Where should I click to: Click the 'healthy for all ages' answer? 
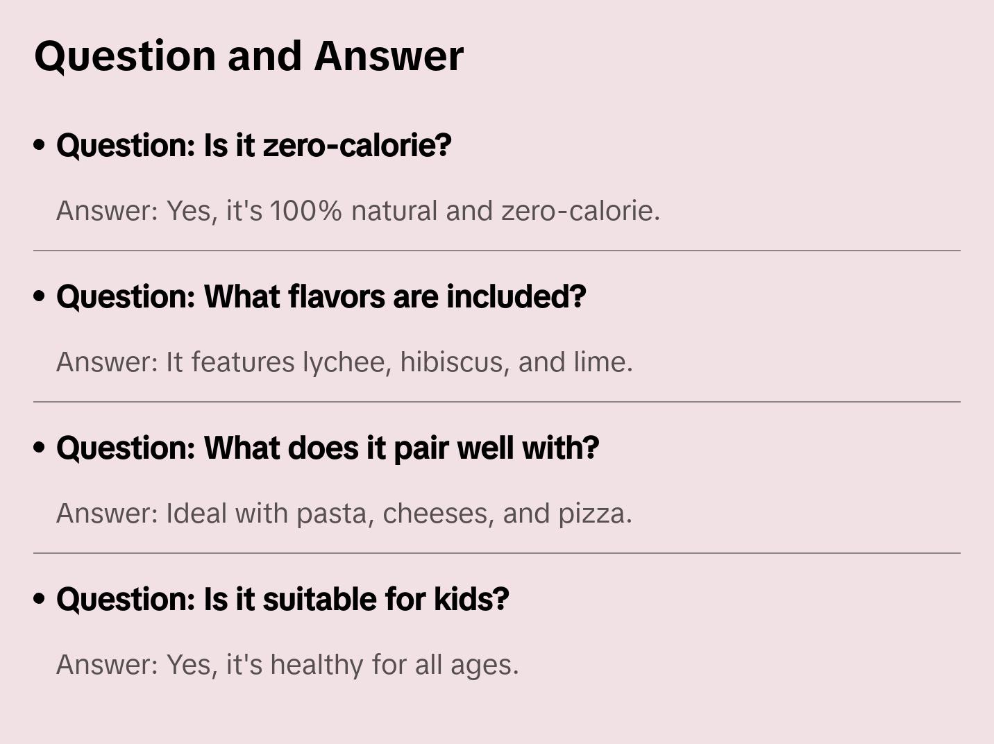click(287, 665)
